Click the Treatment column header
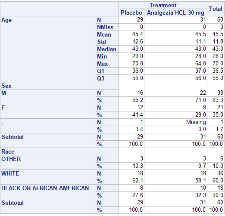The width and height of the screenshot is (225, 216). 163,5
